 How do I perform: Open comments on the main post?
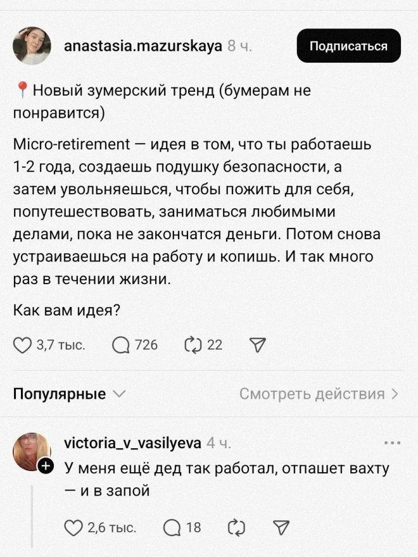[120, 344]
